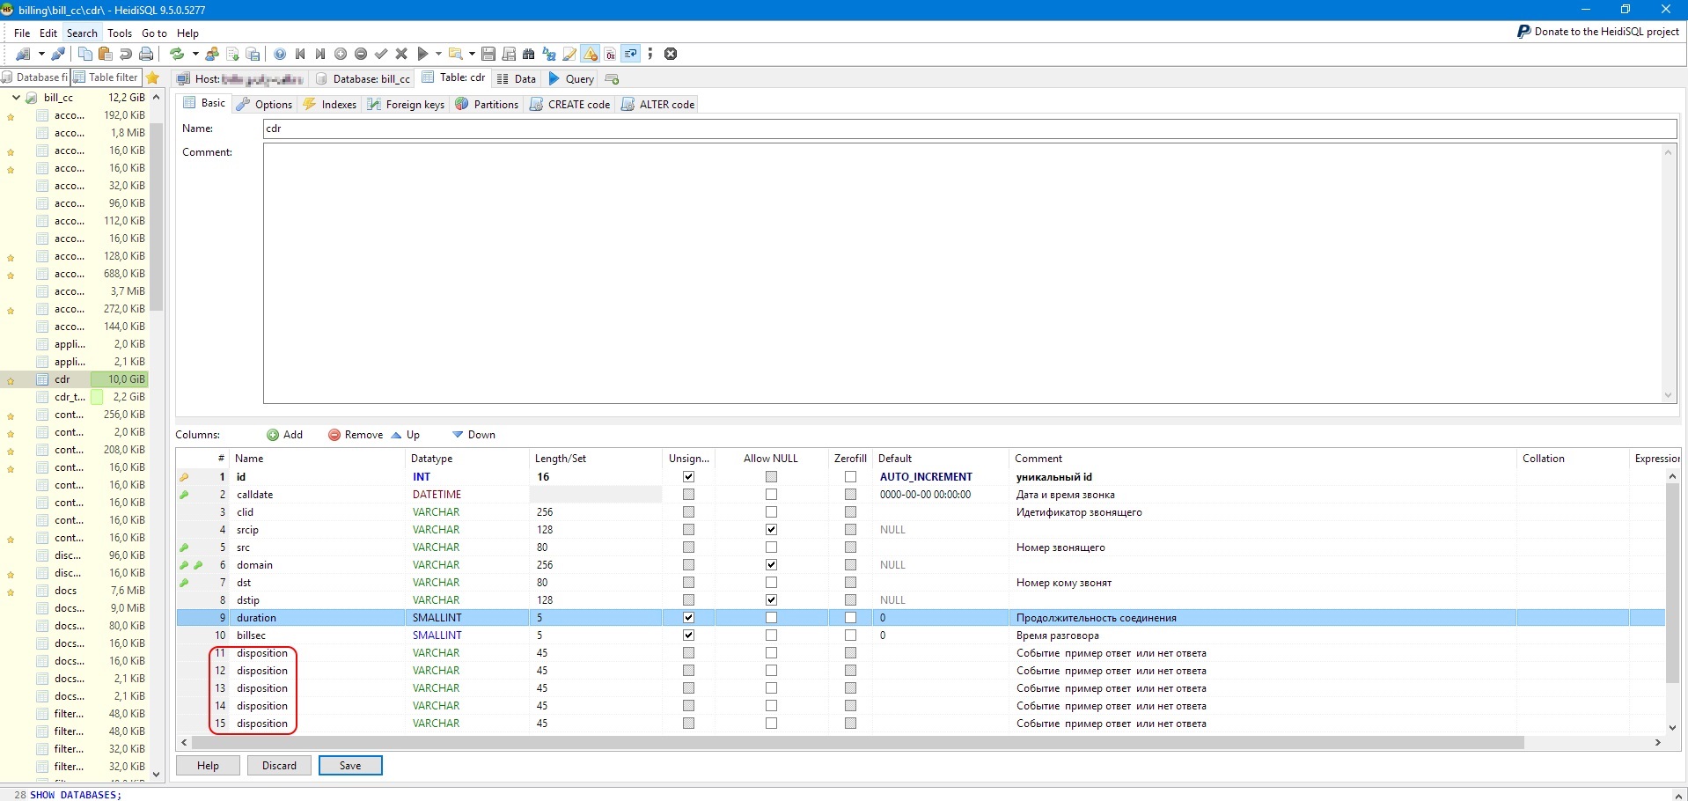Open Session manager via plug icon
This screenshot has height=801, width=1688.
(x=24, y=54)
